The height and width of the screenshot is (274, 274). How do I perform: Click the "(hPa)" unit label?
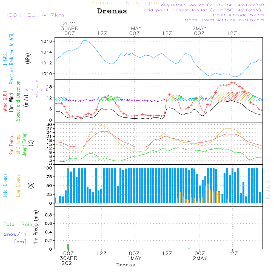tap(28, 58)
